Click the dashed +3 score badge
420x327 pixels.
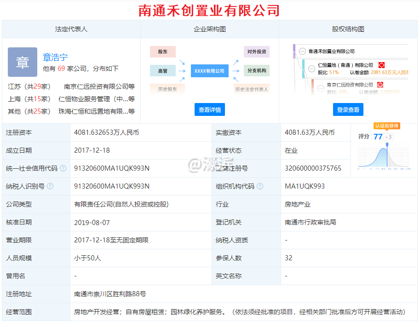point(388,136)
